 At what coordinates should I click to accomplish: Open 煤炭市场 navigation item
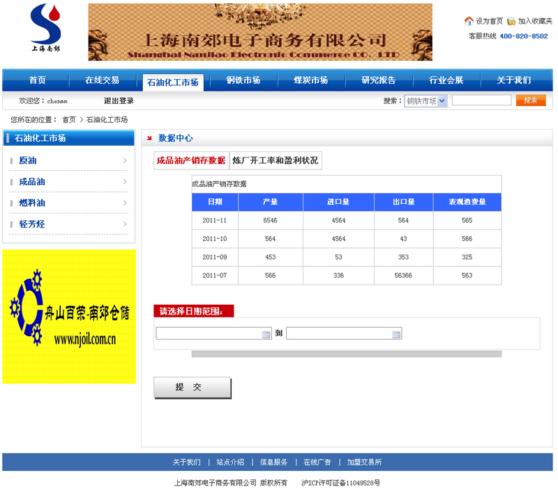coord(310,80)
